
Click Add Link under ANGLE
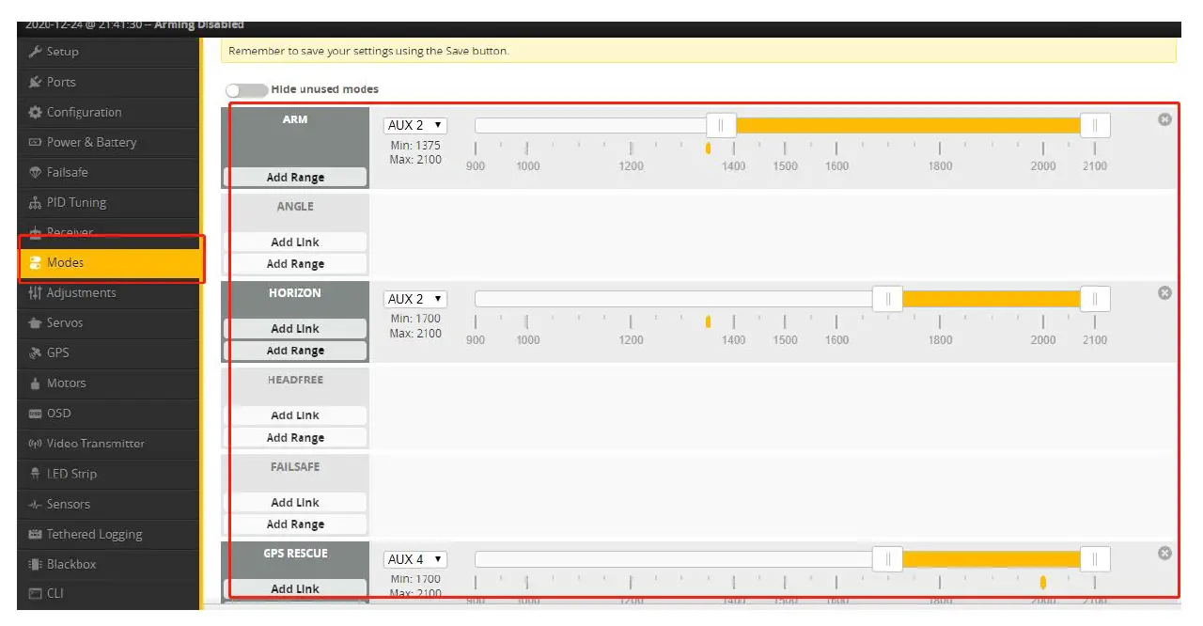(x=295, y=243)
